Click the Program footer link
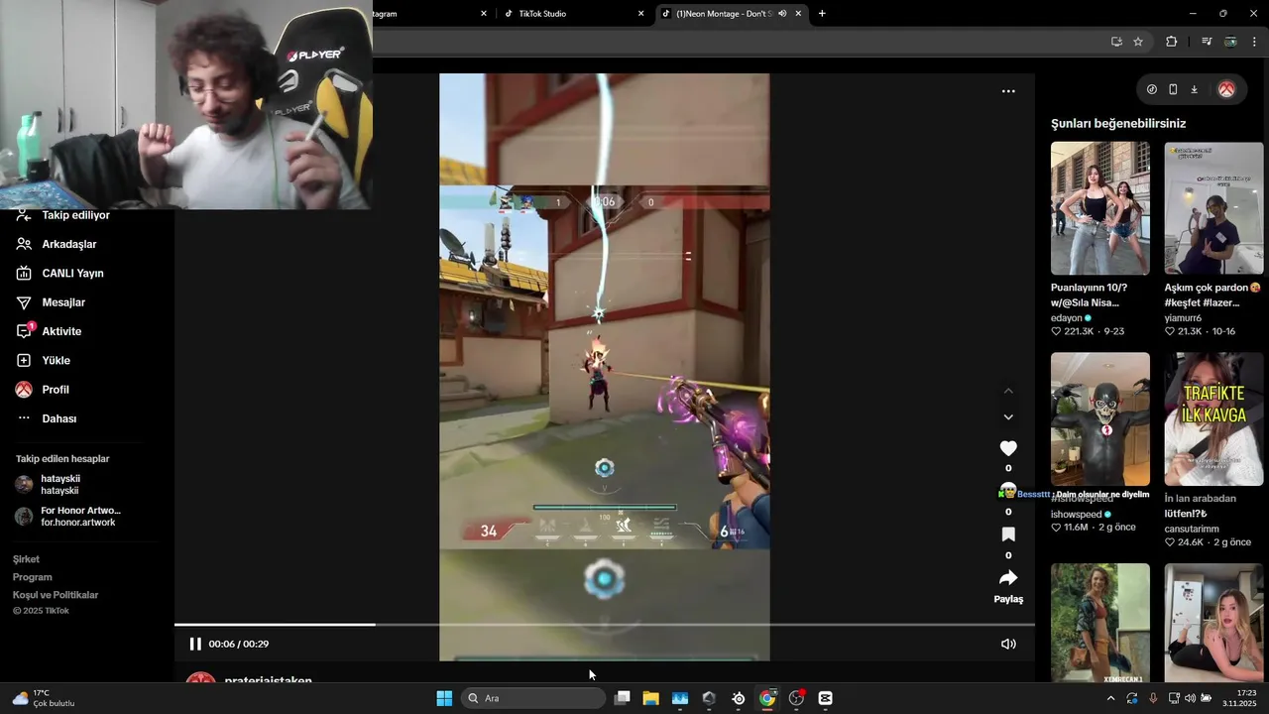1269x714 pixels. (32, 577)
